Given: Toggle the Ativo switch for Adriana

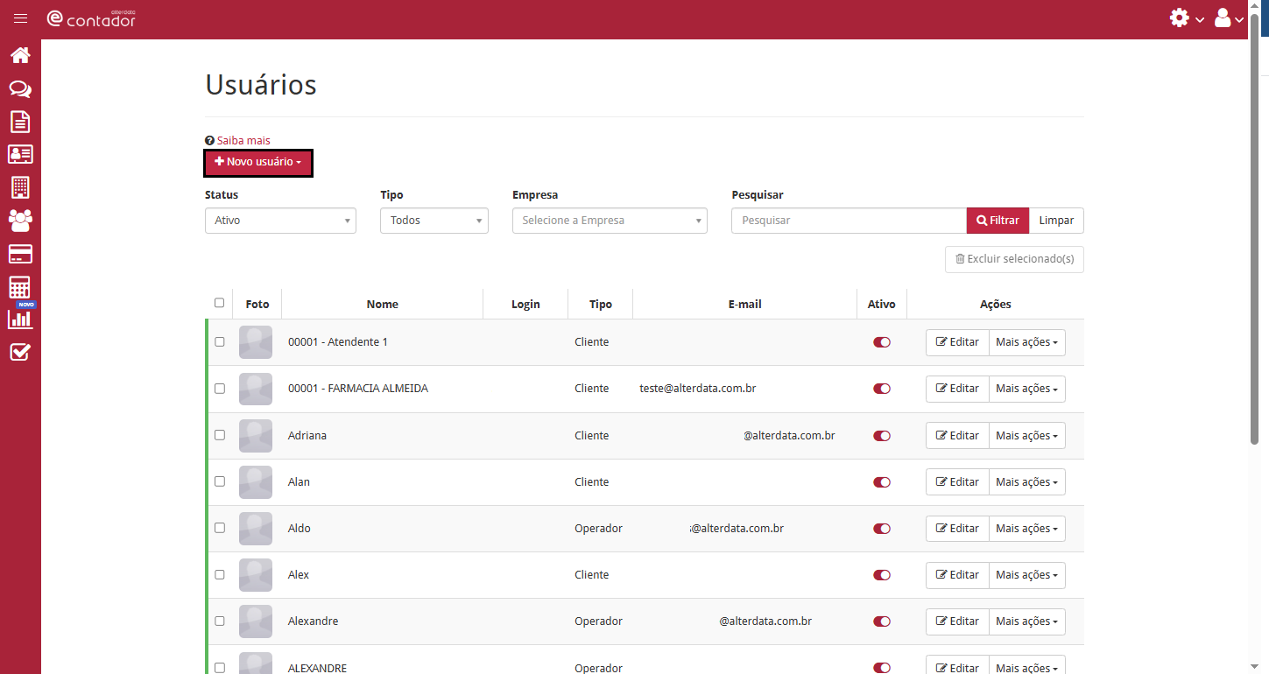Looking at the screenshot, I should point(881,436).
